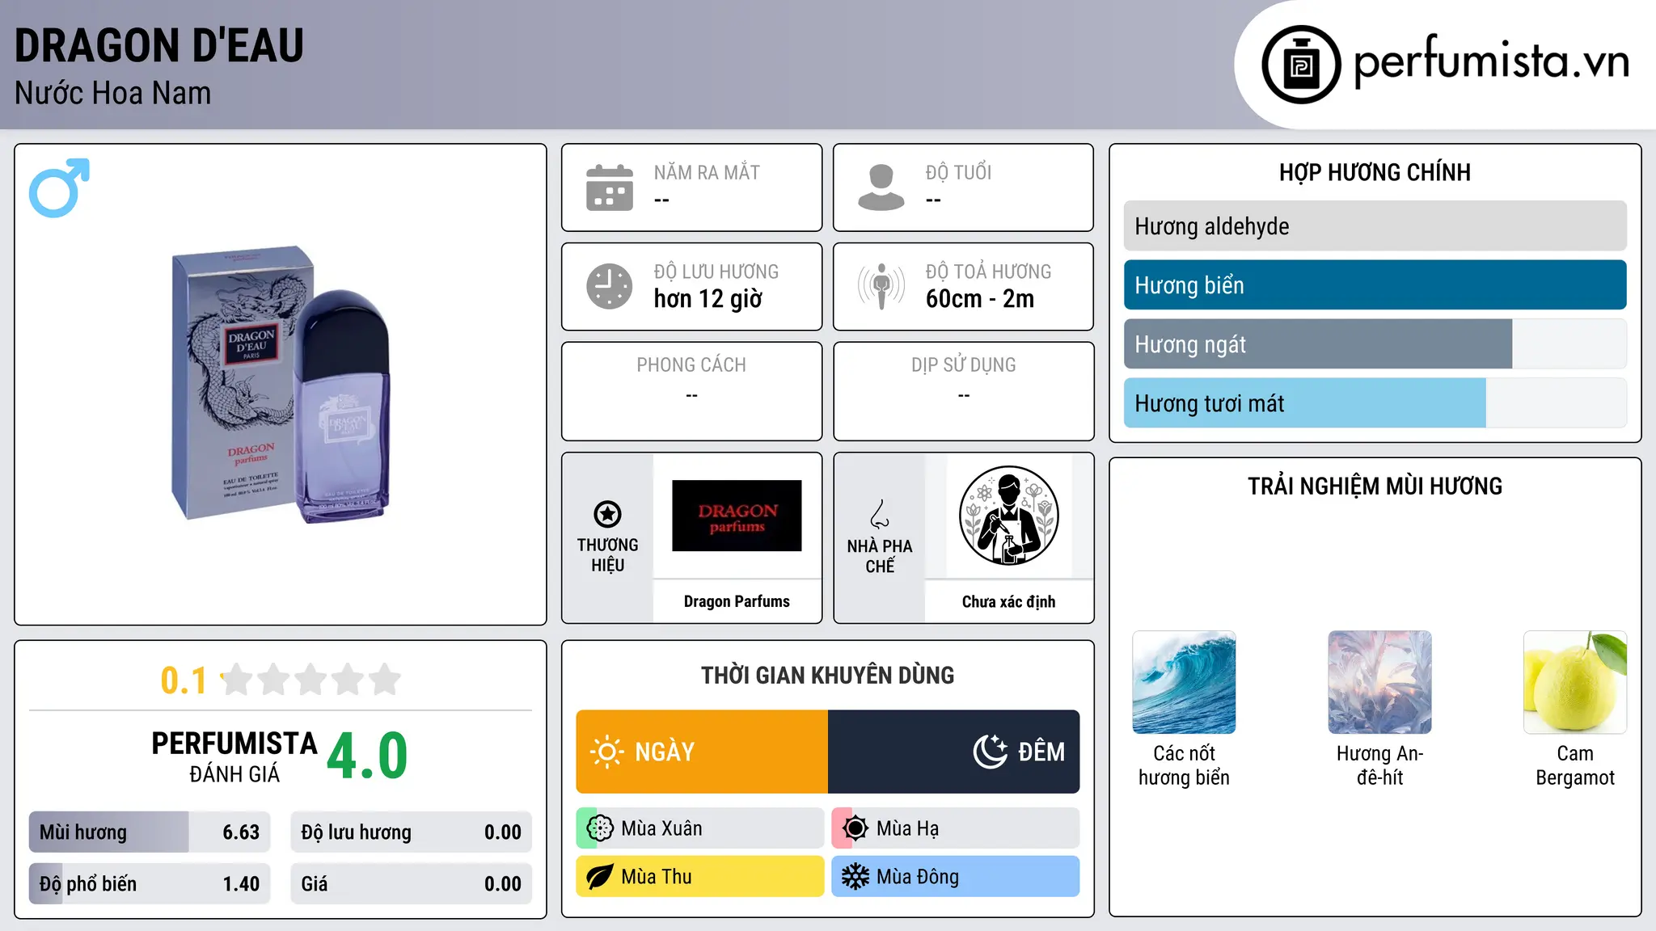Viewport: 1656px width, 931px height.
Task: Click the sillage icon beside Độ toả hương
Action: pos(881,286)
